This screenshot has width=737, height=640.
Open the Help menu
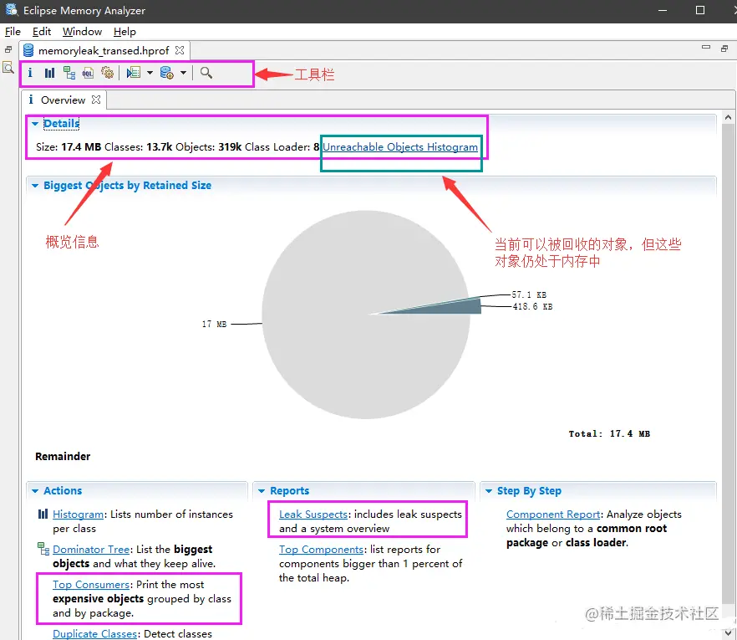[125, 32]
